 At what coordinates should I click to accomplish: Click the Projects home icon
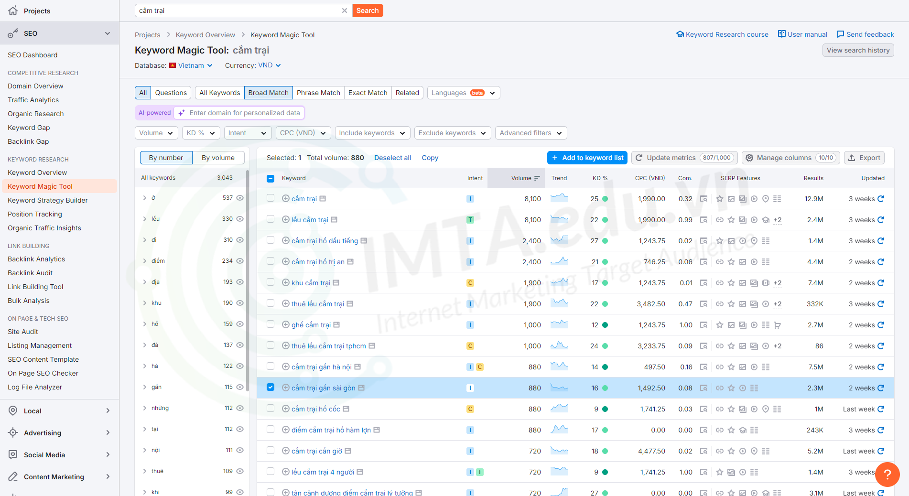click(13, 11)
